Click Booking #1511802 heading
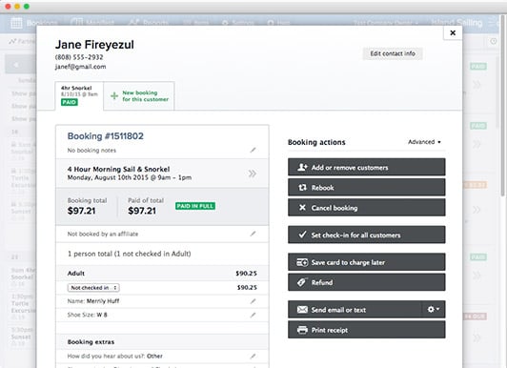Screen dimensions: 507x368 pos(106,136)
